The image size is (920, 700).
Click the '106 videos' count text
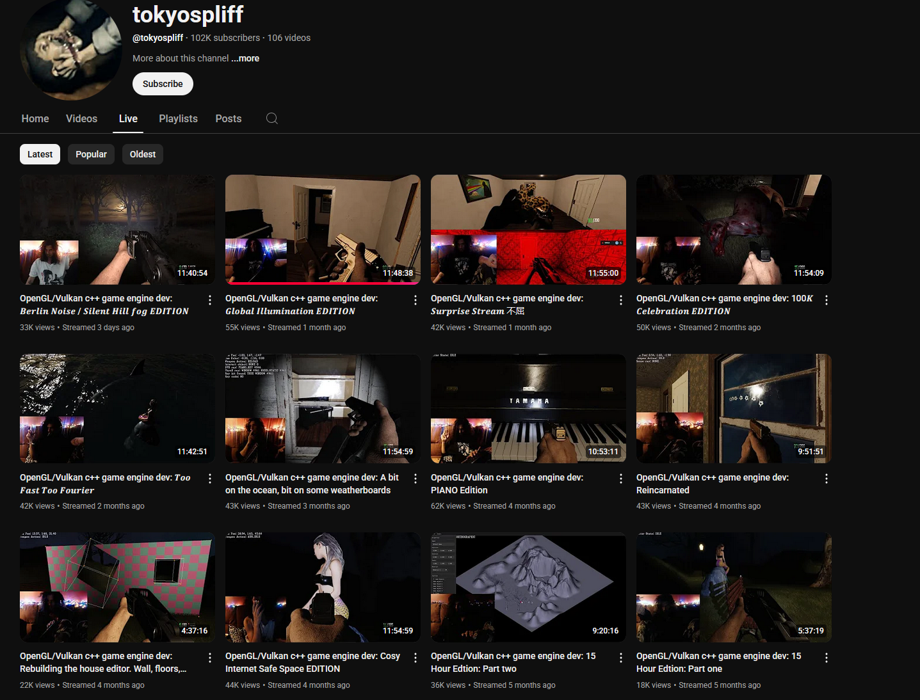[x=289, y=38]
